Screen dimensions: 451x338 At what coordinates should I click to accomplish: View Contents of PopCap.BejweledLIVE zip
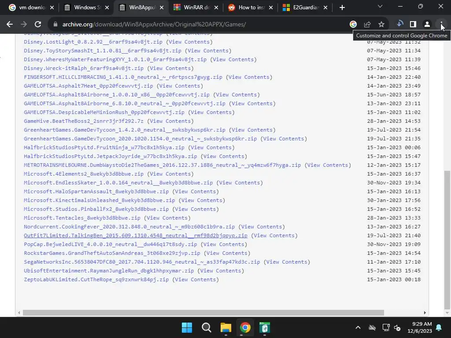pos(224,244)
